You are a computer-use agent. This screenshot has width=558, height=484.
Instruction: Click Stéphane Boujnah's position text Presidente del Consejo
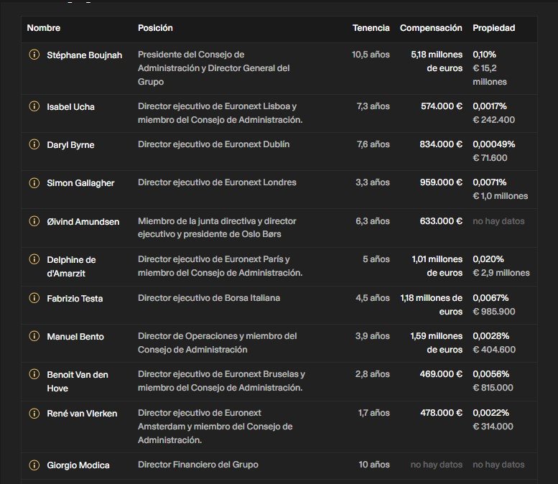click(x=213, y=68)
